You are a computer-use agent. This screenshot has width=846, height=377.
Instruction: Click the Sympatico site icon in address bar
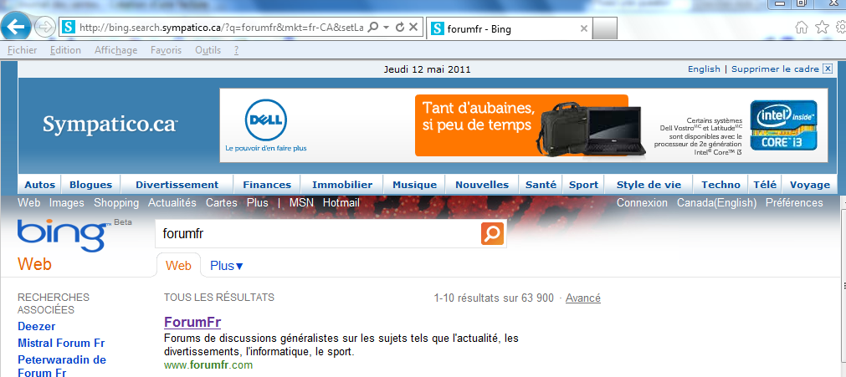[x=69, y=27]
